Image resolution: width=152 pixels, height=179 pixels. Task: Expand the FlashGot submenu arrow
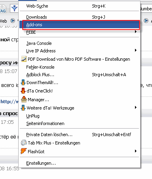click(x=136, y=151)
